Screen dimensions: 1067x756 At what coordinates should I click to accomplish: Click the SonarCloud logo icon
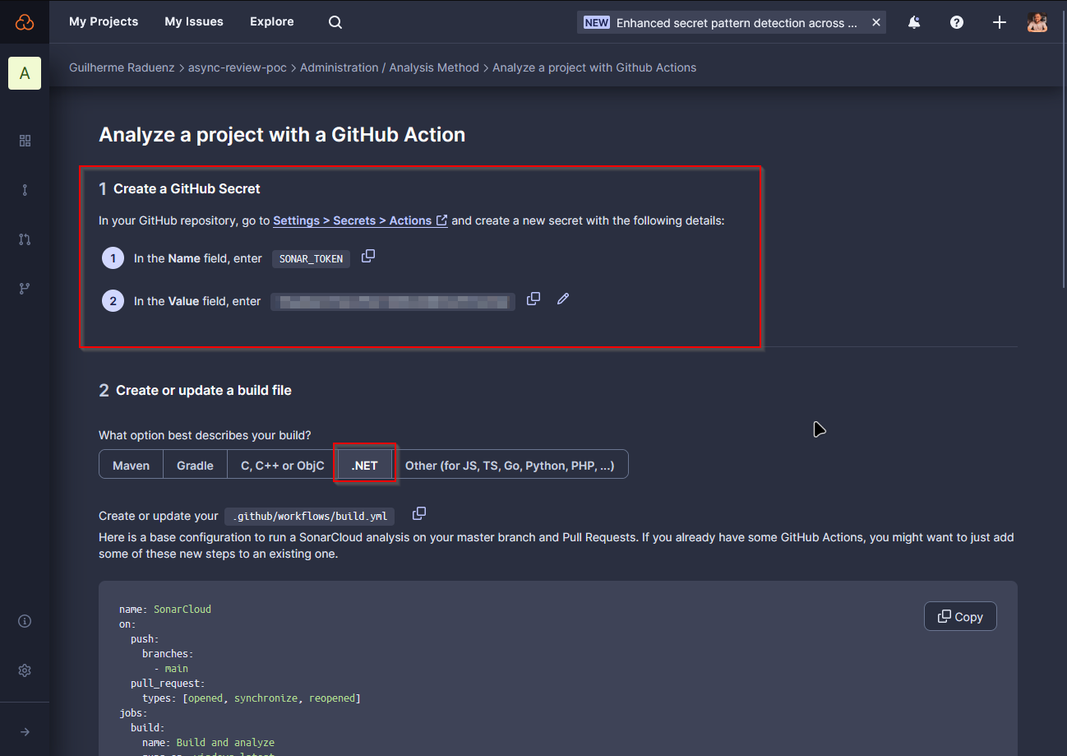[25, 22]
